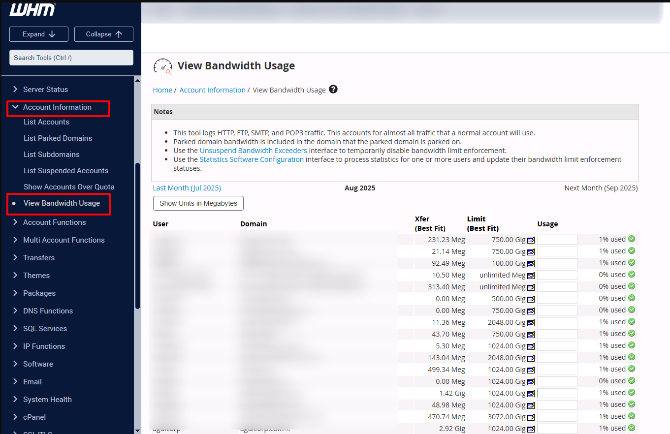Click edit limit icon next to 100.00 Gig

coord(531,264)
